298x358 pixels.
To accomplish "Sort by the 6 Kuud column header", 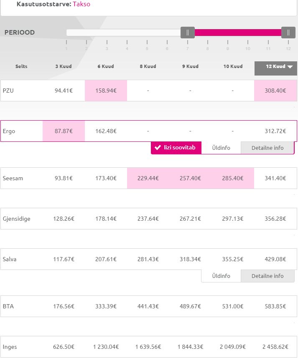I will point(106,66).
